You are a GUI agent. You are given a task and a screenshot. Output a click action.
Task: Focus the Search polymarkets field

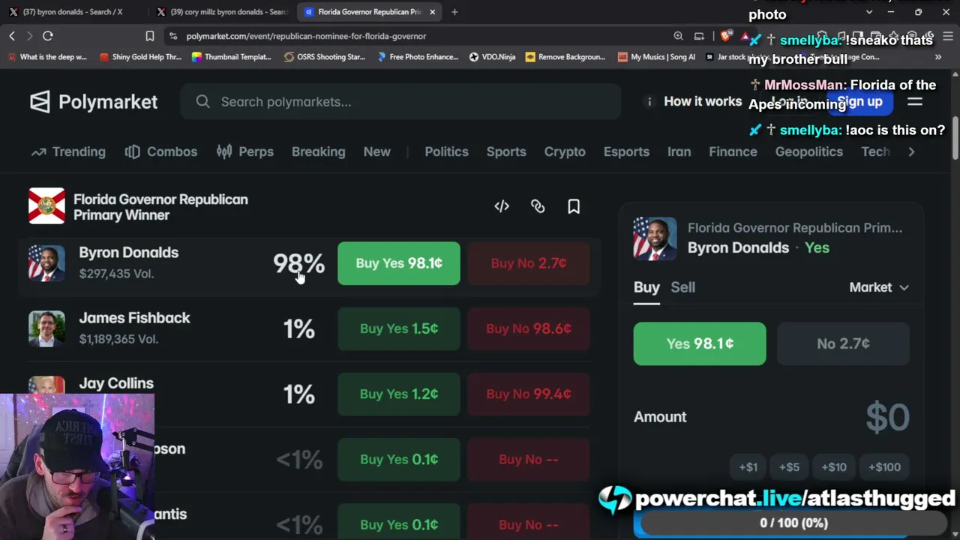400,102
